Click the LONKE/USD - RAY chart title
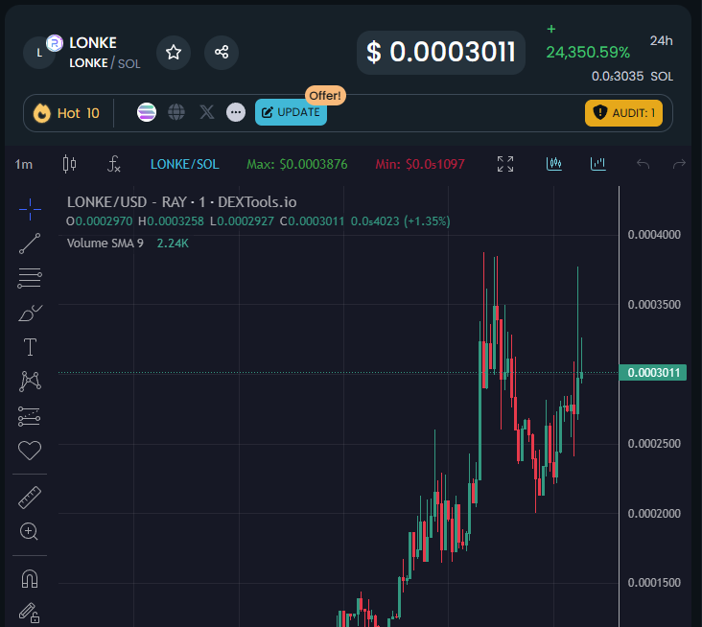 point(182,202)
